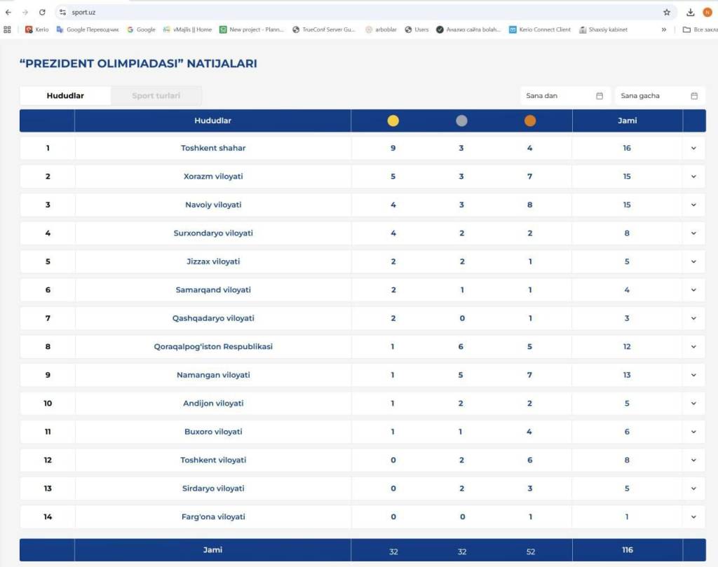Open the browser downloads icon
Image resolution: width=718 pixels, height=567 pixels.
tap(691, 12)
